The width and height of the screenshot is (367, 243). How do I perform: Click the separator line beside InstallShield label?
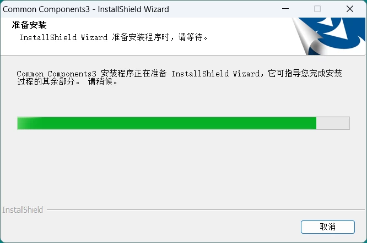206,209
